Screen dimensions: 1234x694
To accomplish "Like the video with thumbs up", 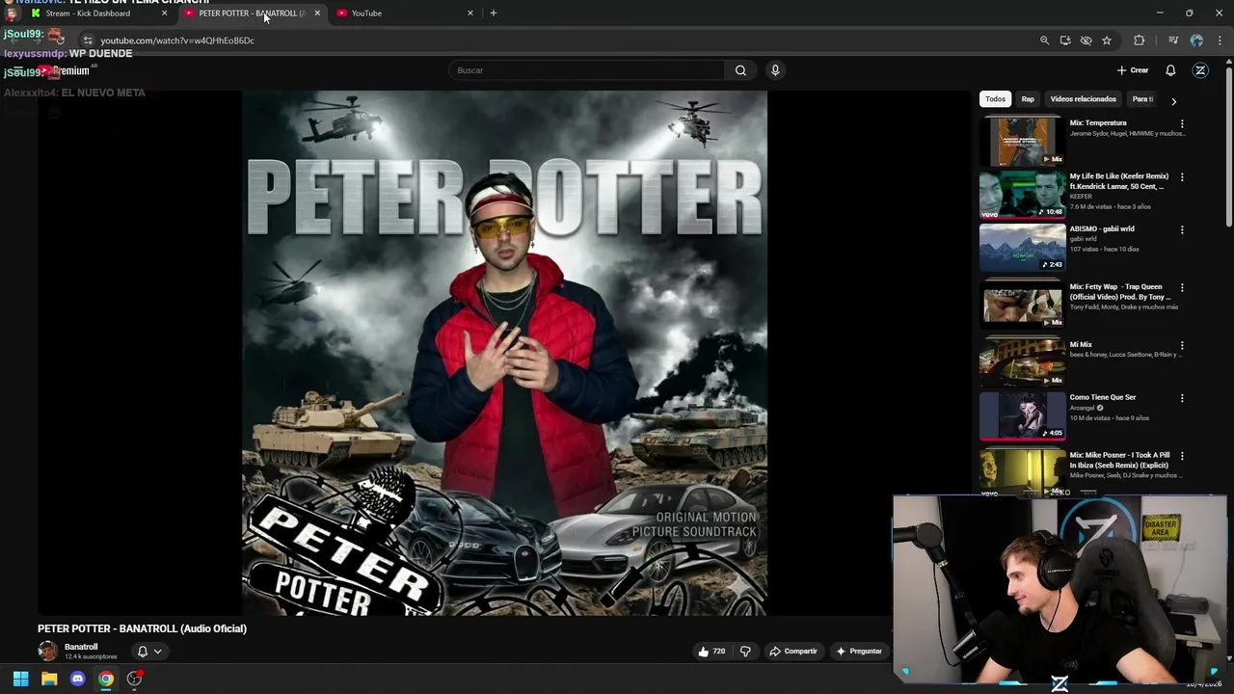I will point(711,652).
